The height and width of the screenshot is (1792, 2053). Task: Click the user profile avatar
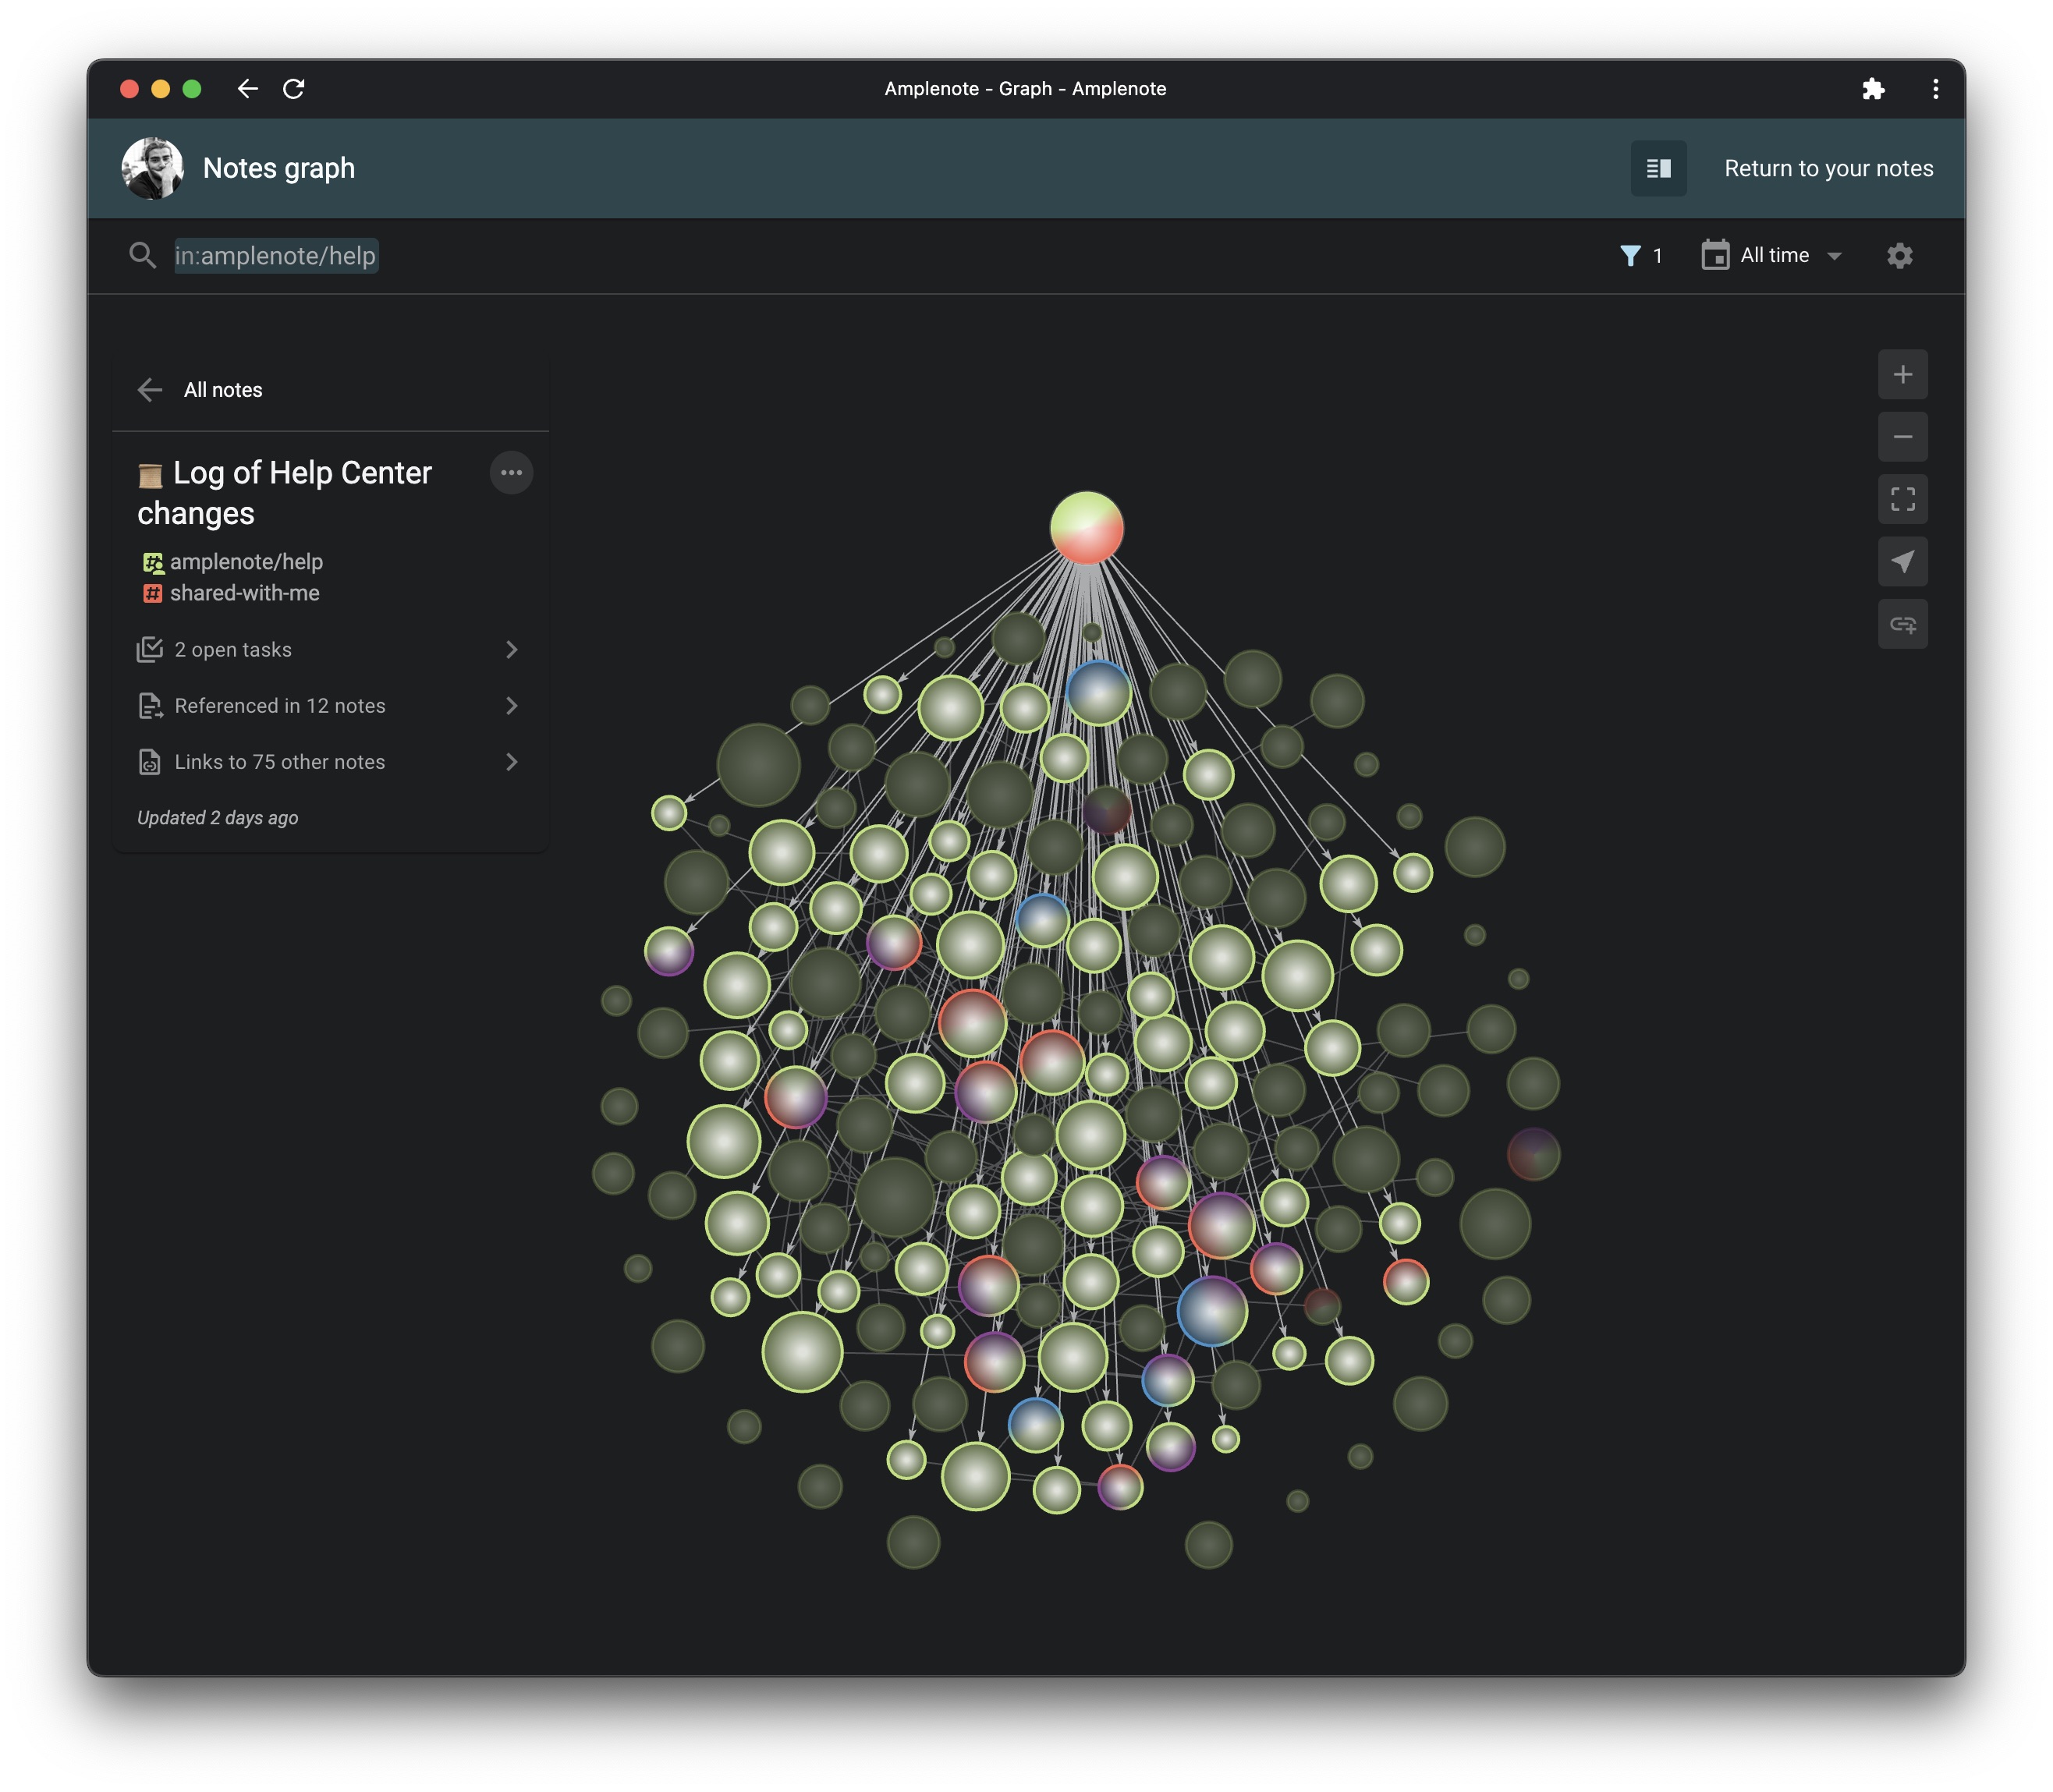pos(152,168)
